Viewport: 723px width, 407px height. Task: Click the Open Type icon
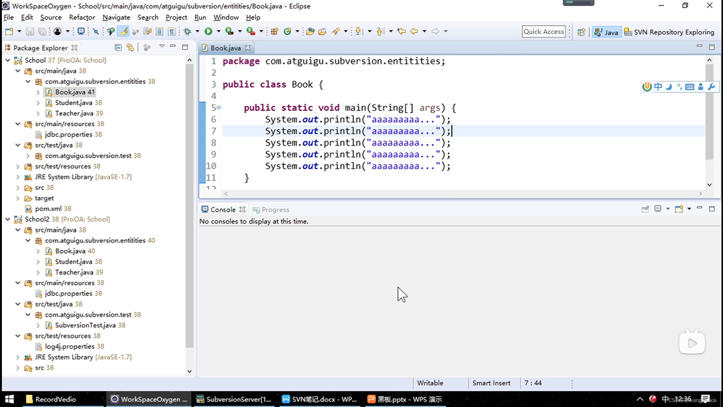[x=310, y=31]
